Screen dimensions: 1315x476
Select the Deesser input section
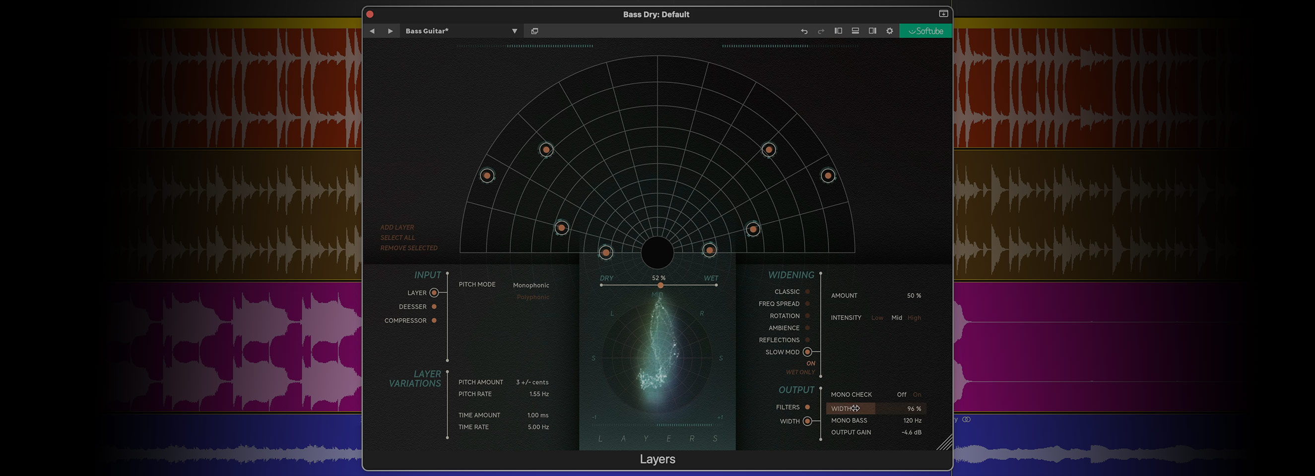(434, 306)
